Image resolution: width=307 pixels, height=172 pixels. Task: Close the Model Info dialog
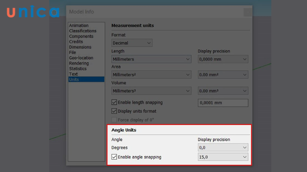click(x=248, y=12)
